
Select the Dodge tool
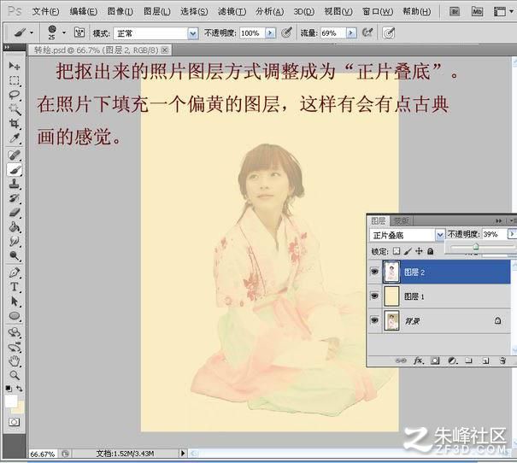(x=15, y=255)
